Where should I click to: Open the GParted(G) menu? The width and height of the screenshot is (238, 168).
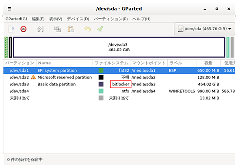(x=16, y=19)
